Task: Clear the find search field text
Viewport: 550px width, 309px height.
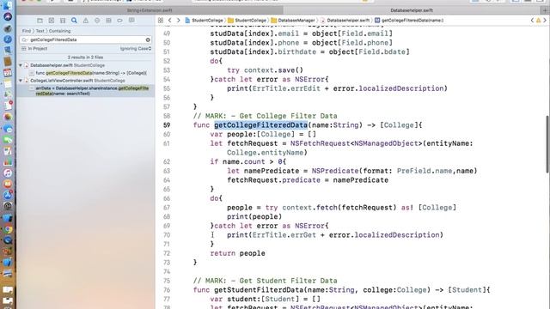Action: tap(148, 40)
